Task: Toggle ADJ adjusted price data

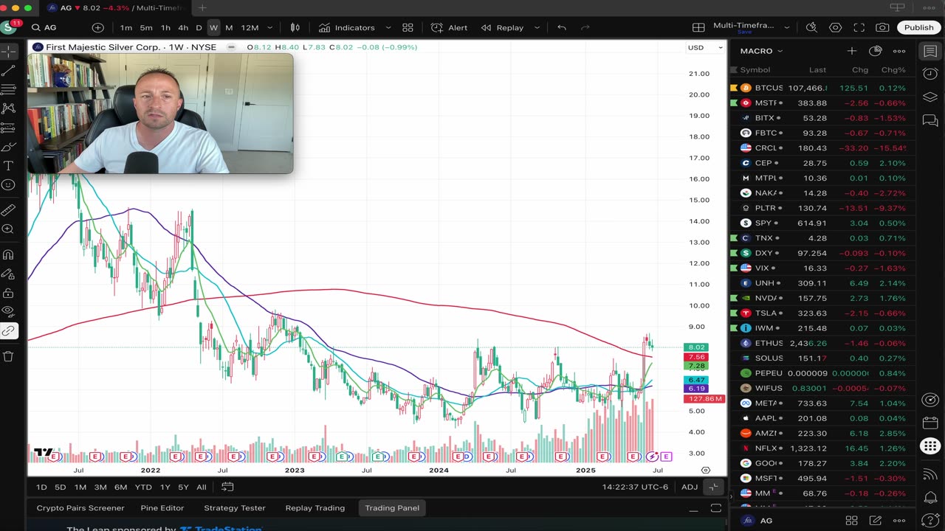Action: [690, 487]
